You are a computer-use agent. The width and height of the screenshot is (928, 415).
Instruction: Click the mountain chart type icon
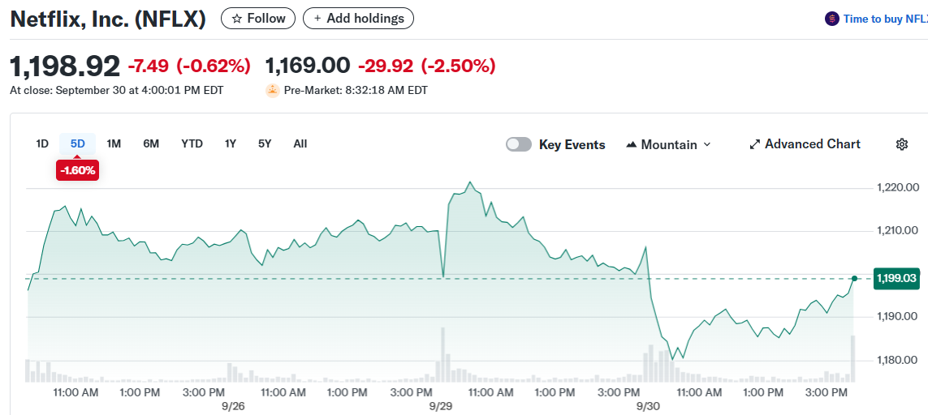point(632,144)
